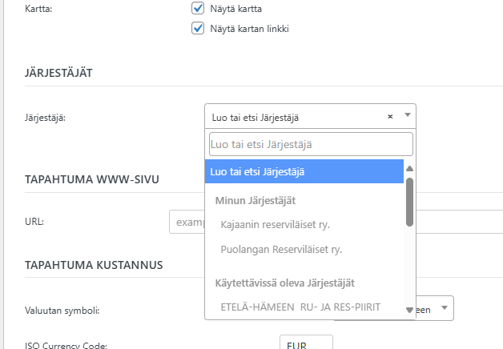This screenshot has width=503, height=349.
Task: Click the Käytettävissä oleva Järjestäjät group header
Action: pyautogui.click(x=284, y=282)
